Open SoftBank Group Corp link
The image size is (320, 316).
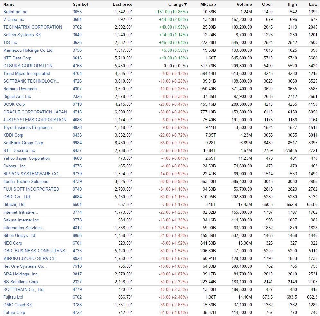click(23, 143)
